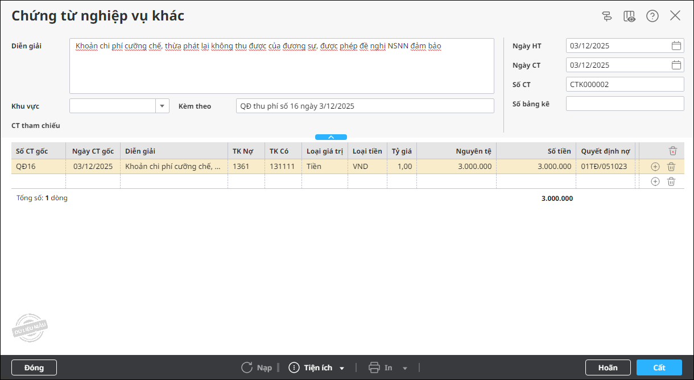Viewport: 694px width, 380px height.
Task: Click the Hoãn button
Action: pyautogui.click(x=608, y=367)
